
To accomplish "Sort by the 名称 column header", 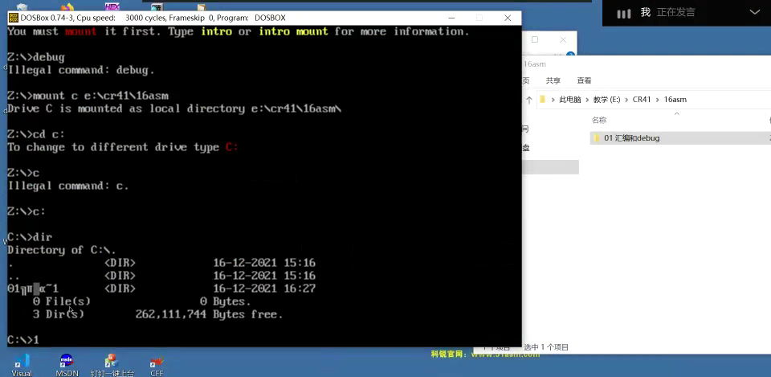I will [x=599, y=120].
